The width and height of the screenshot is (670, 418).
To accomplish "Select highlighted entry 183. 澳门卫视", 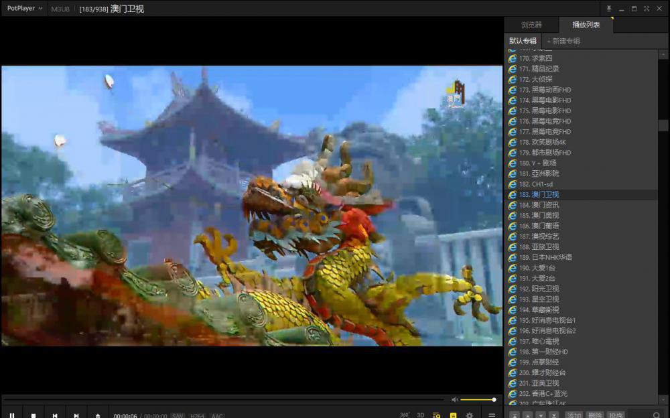I will point(582,194).
